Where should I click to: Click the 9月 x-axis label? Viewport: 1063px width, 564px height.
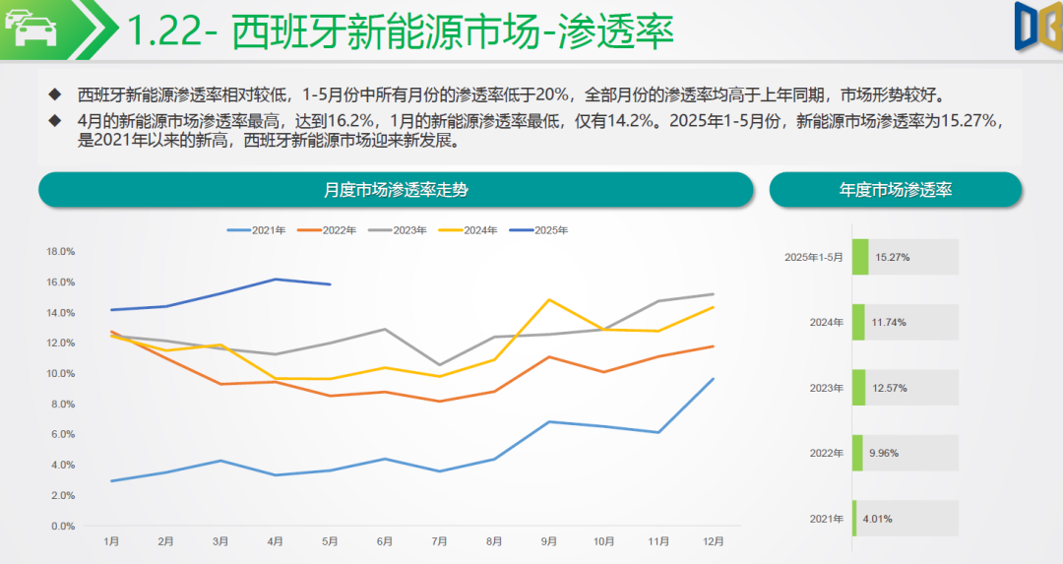click(x=549, y=541)
